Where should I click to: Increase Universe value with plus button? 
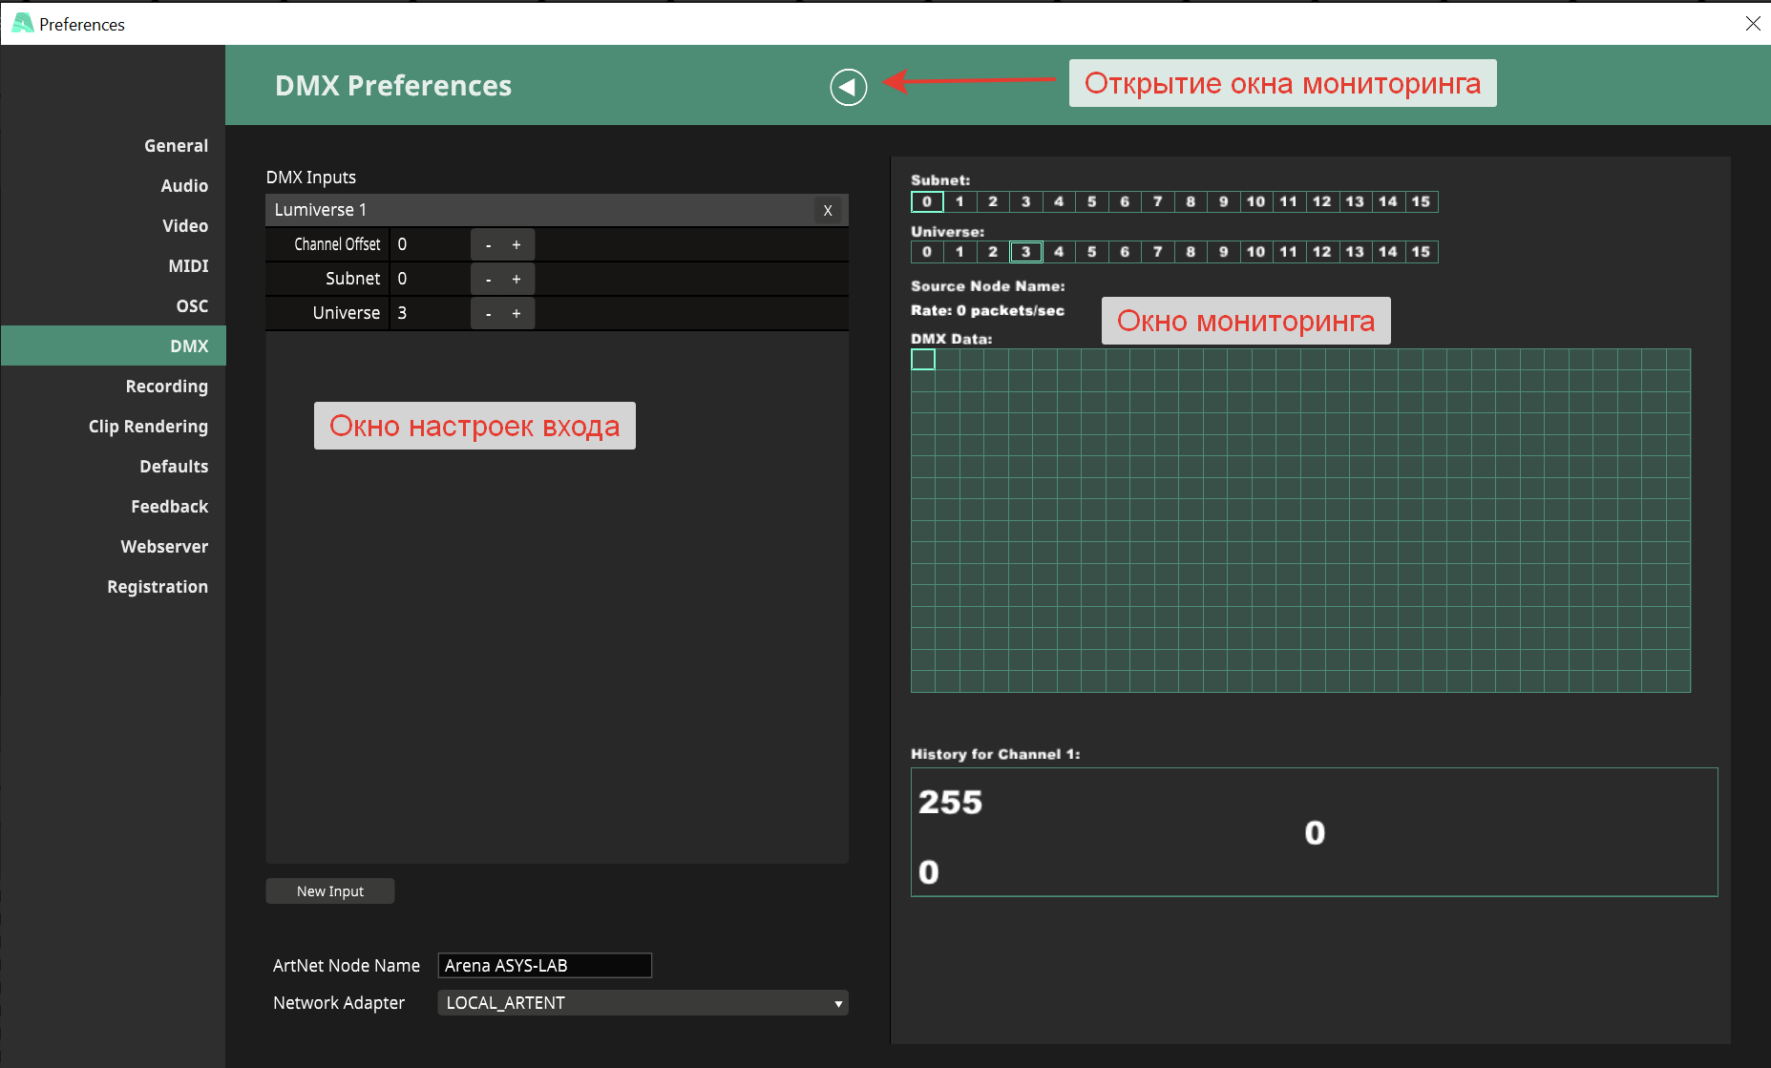pyautogui.click(x=517, y=314)
